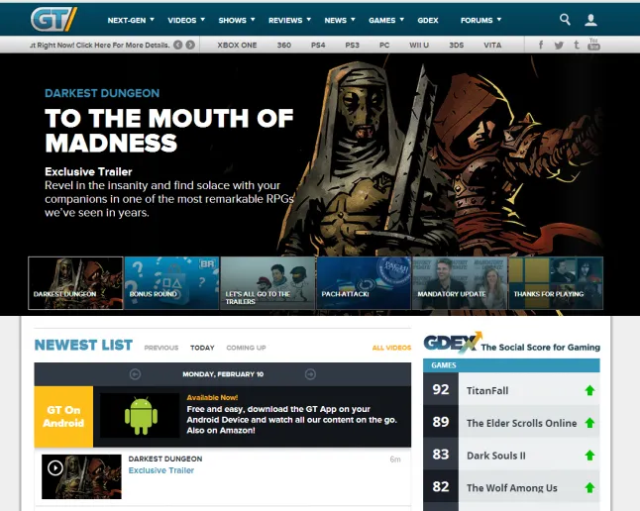
Task: Expand the News menu
Action: (340, 20)
